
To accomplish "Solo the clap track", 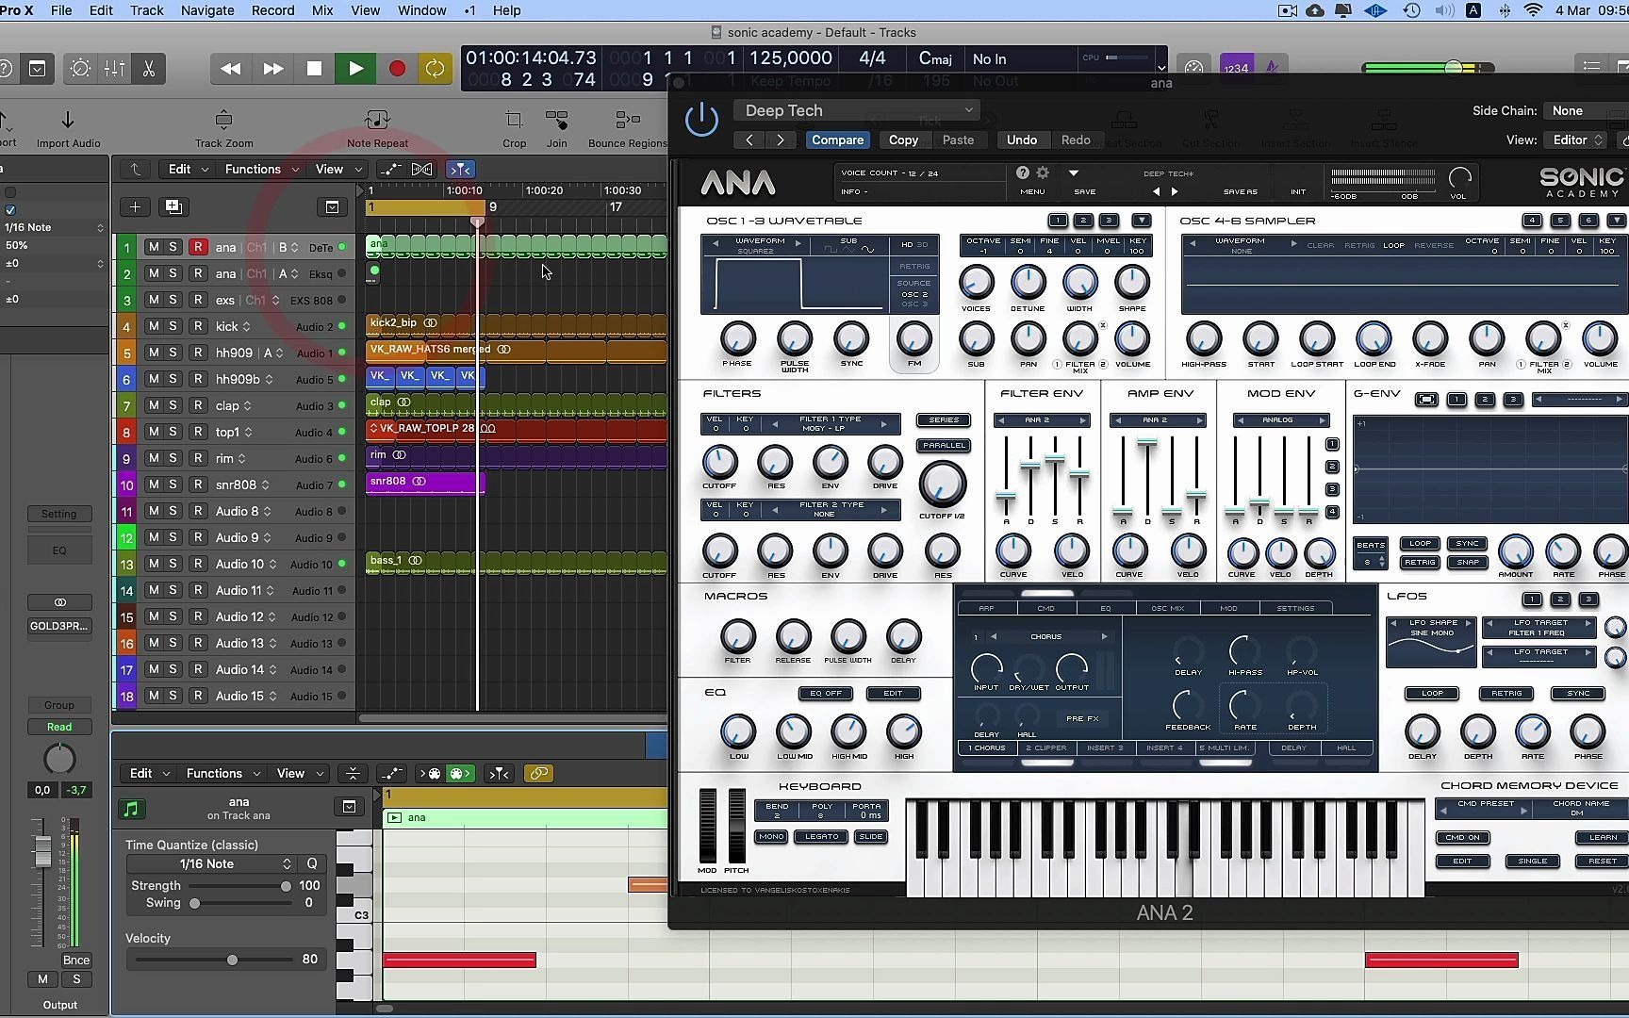I will click(x=173, y=405).
